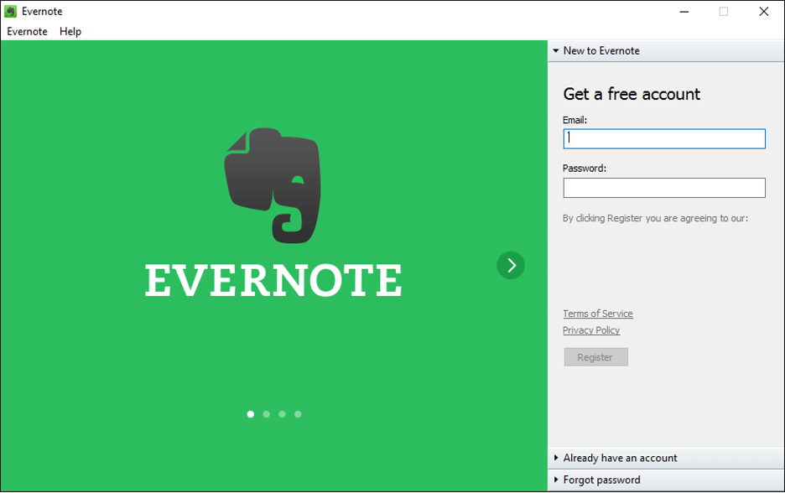Click the Evernote app icon in title bar

(x=11, y=11)
